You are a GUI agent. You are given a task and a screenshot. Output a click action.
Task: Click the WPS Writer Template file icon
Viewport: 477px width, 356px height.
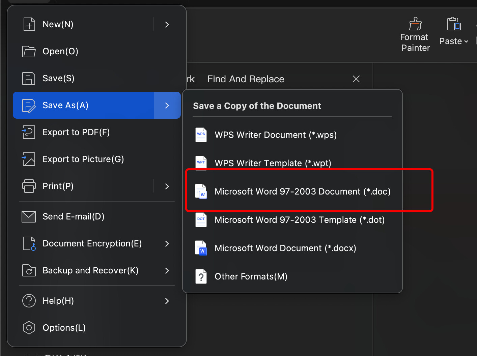pyautogui.click(x=201, y=163)
